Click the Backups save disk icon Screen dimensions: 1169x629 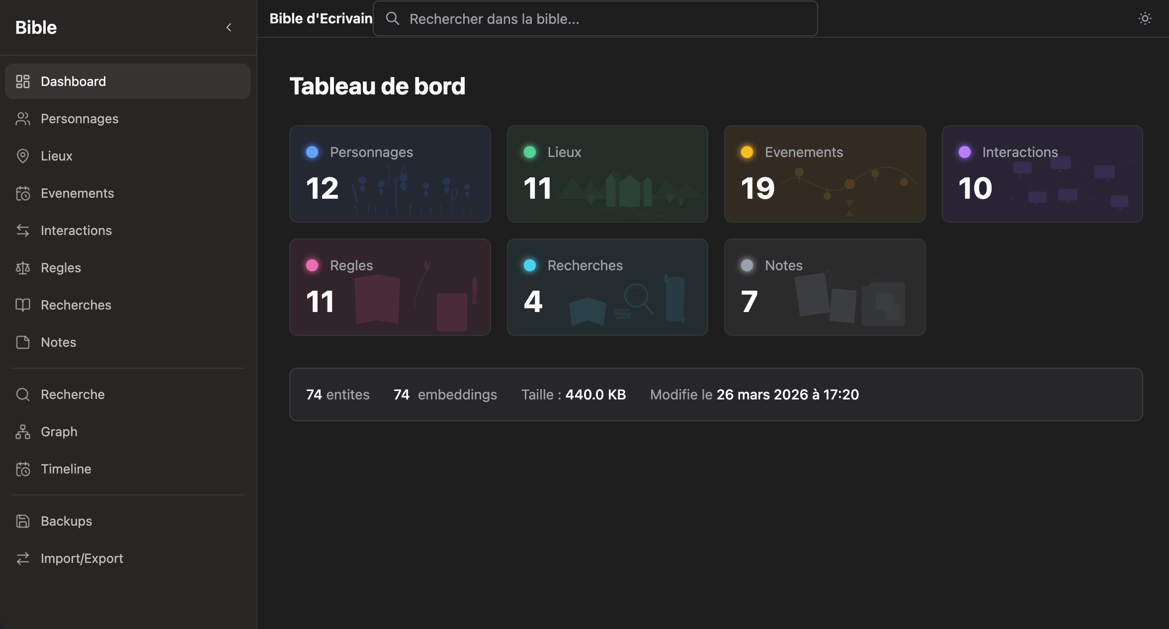pos(23,521)
